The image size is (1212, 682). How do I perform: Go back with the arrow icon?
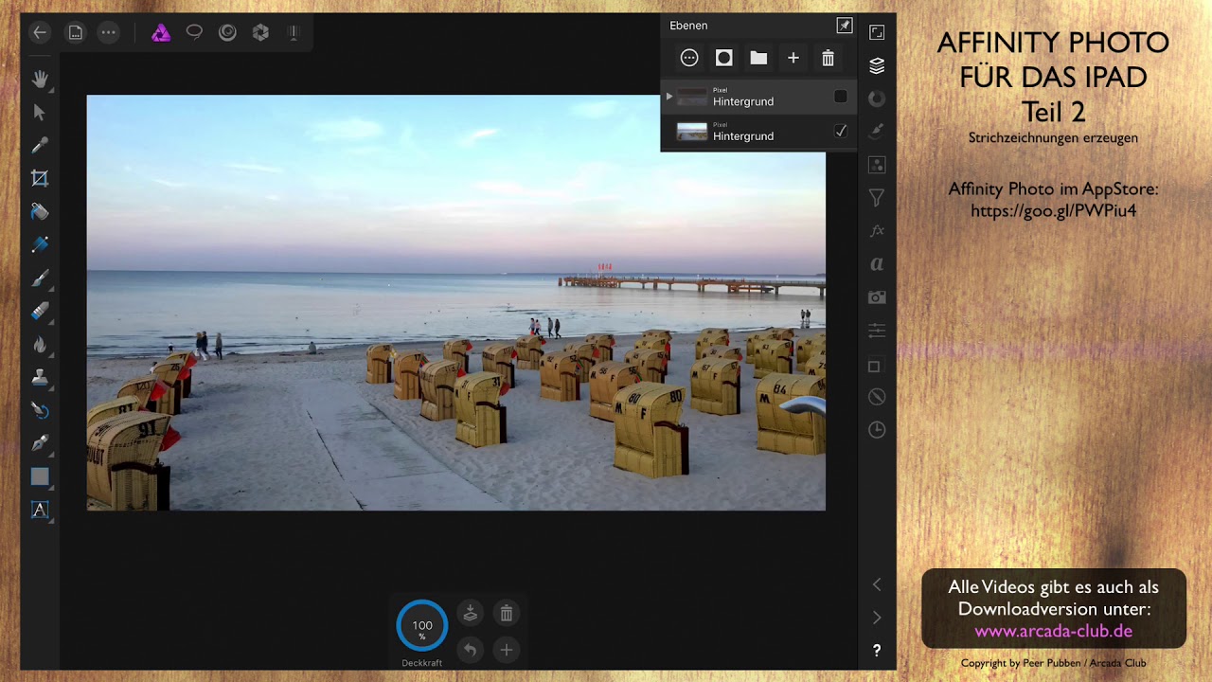(x=40, y=32)
